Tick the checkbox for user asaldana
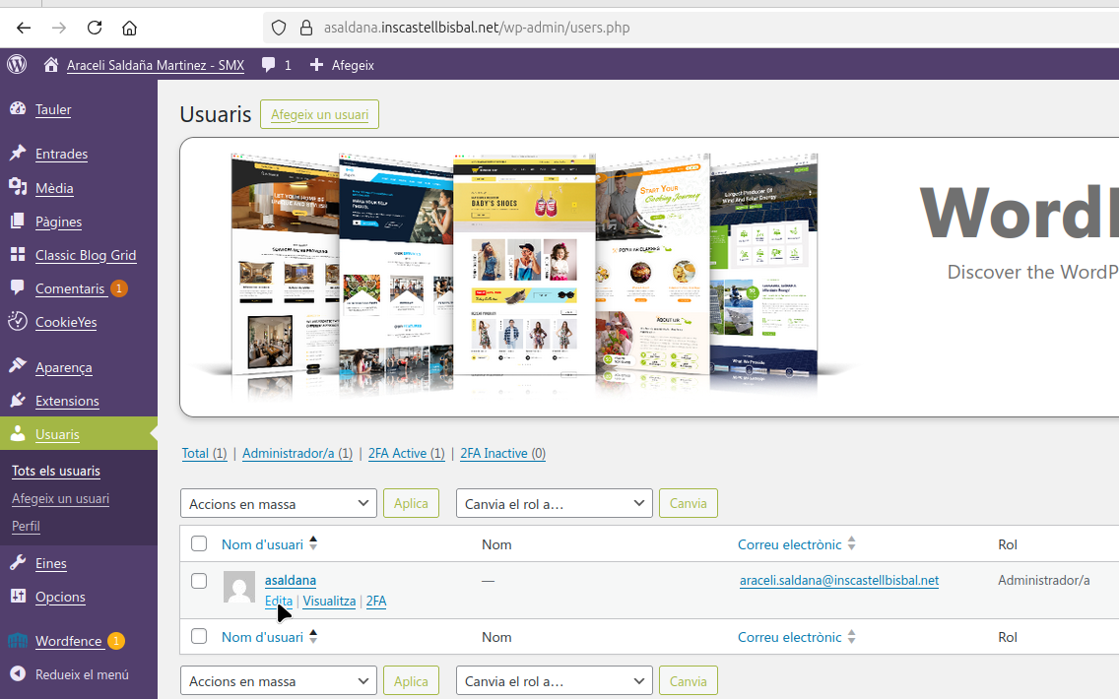 (x=199, y=581)
